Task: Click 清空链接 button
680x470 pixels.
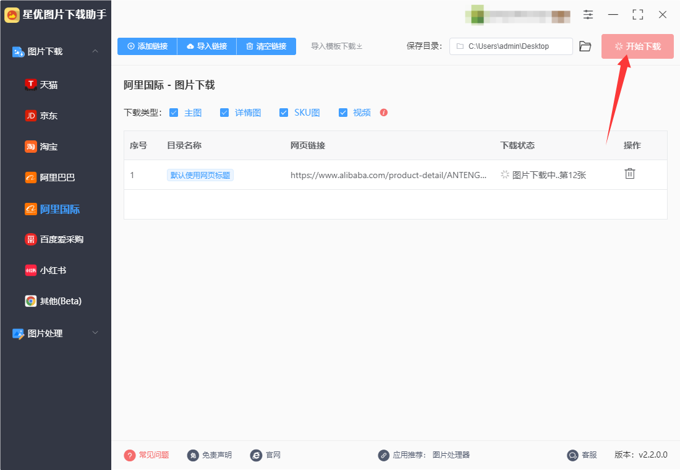Action: [266, 46]
